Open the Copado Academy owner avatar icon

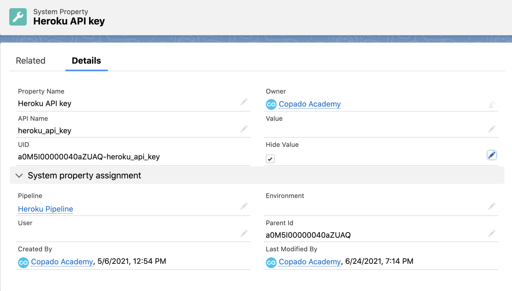click(x=271, y=104)
